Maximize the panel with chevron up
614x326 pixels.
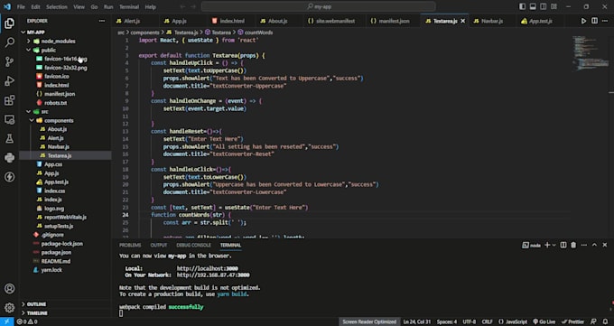tap(594, 245)
